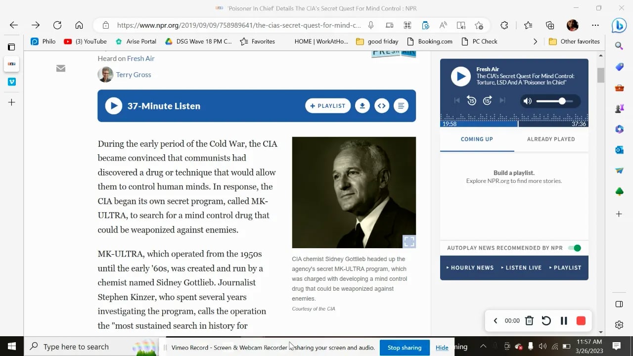
Task: Mute the NPR player volume
Action: tap(528, 101)
